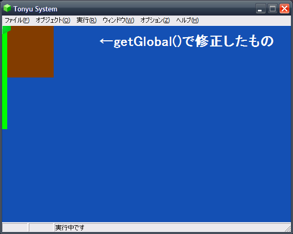The width and height of the screenshot is (293, 234).
Task: Maximize the Tonyu System window
Action: 272,9
